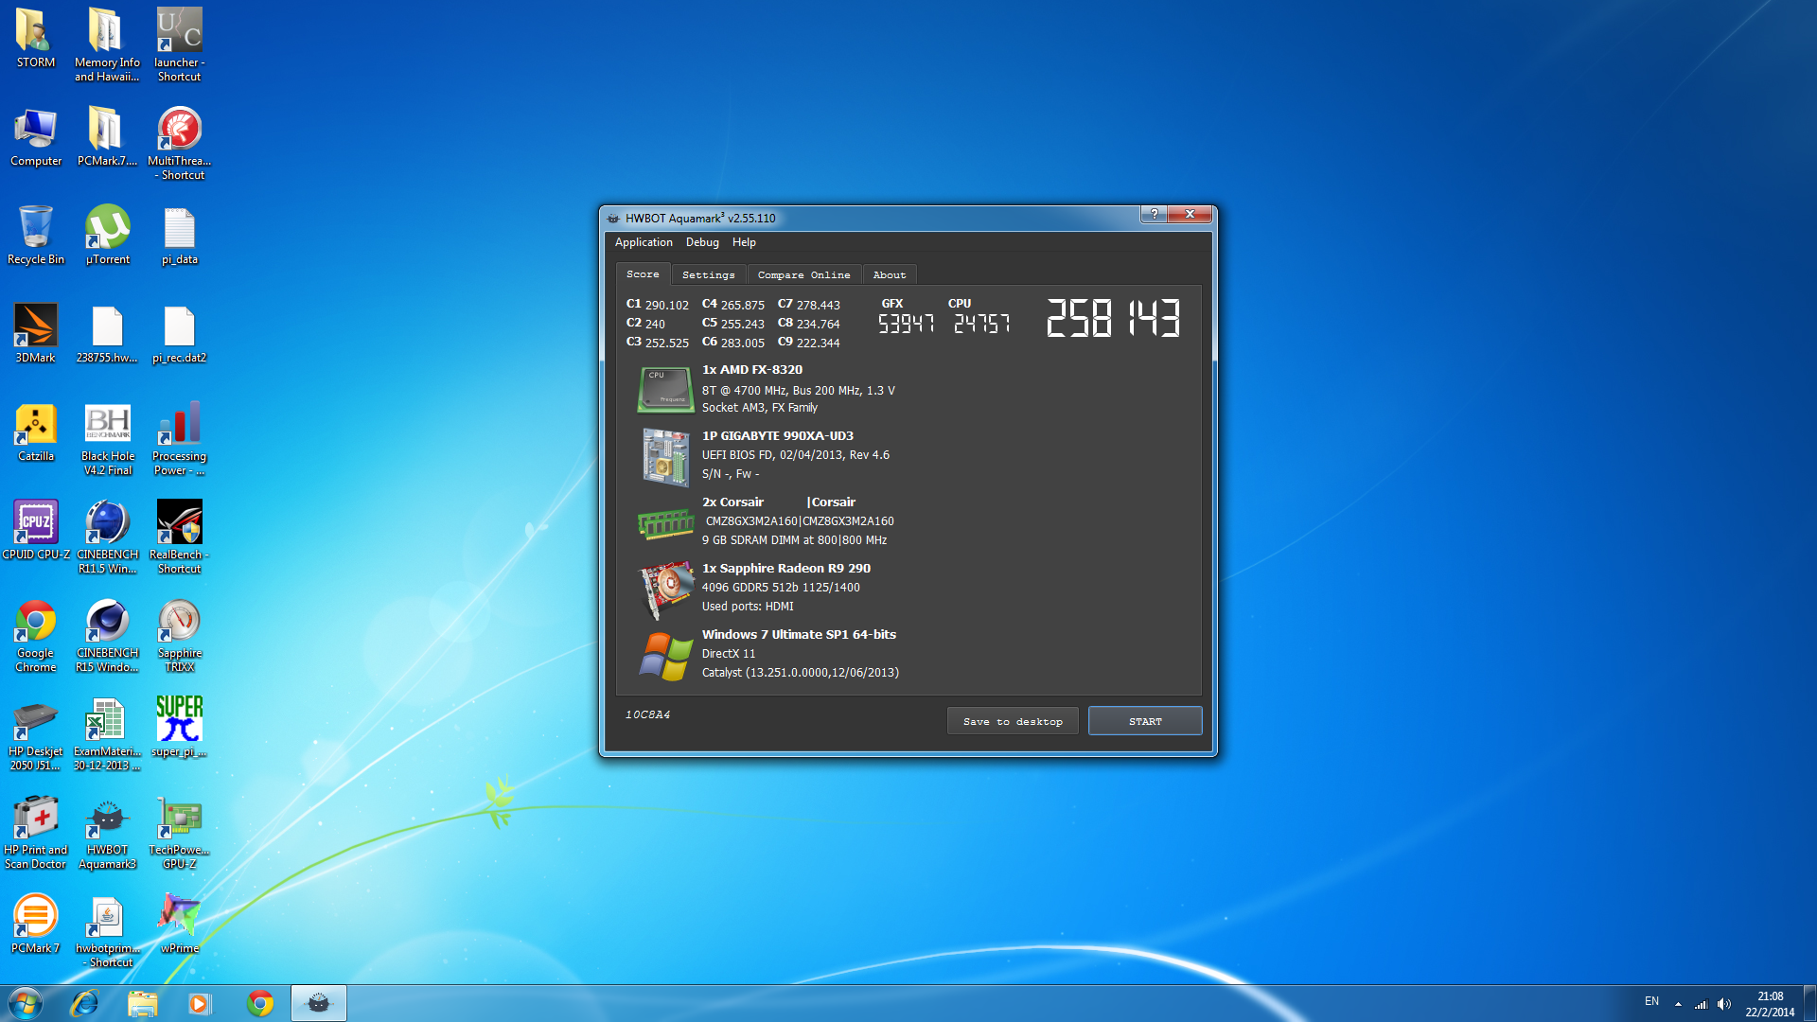The height and width of the screenshot is (1022, 1817).
Task: Select the MultiThread shortcut icon
Action: [179, 143]
